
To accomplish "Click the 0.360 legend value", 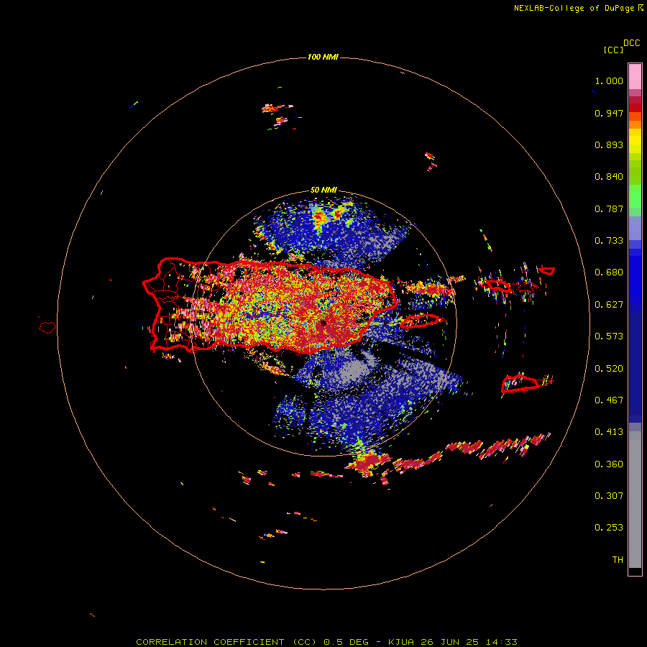I will tap(609, 464).
